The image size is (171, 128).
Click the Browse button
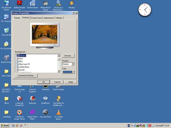[68, 56]
